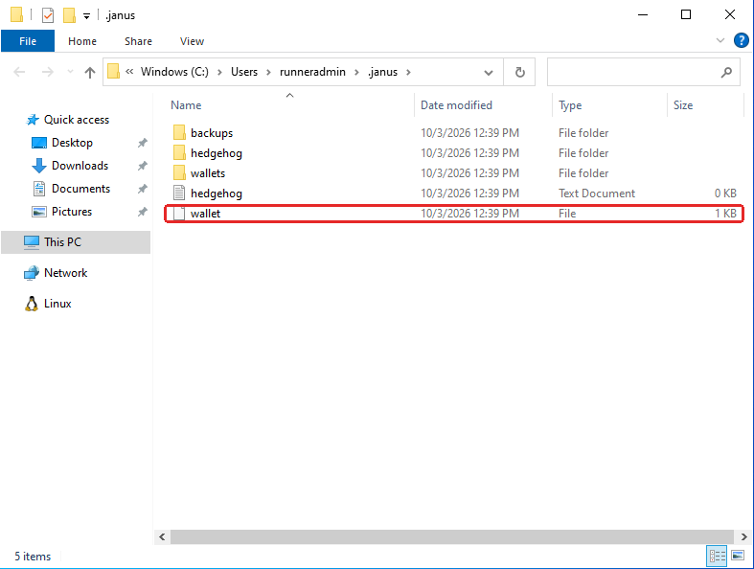Click the backups folder icon
Screen dimensions: 754x569
(x=179, y=133)
